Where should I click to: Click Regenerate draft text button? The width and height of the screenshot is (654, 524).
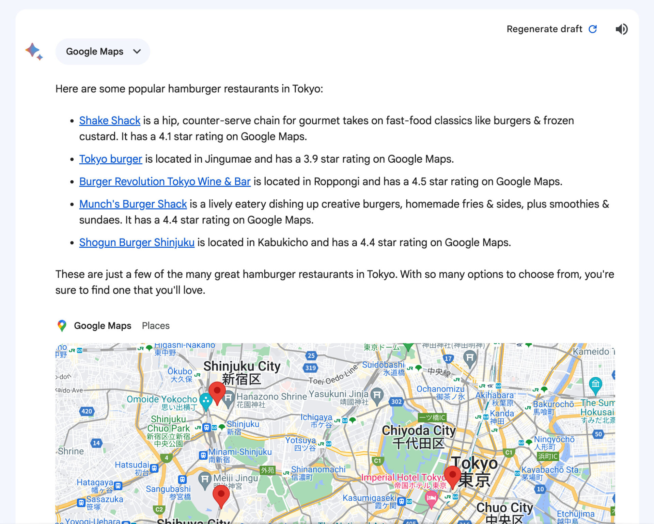coord(544,29)
